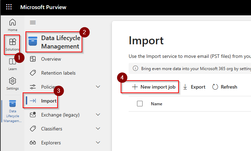Go to Home in left rail

tap(13, 25)
